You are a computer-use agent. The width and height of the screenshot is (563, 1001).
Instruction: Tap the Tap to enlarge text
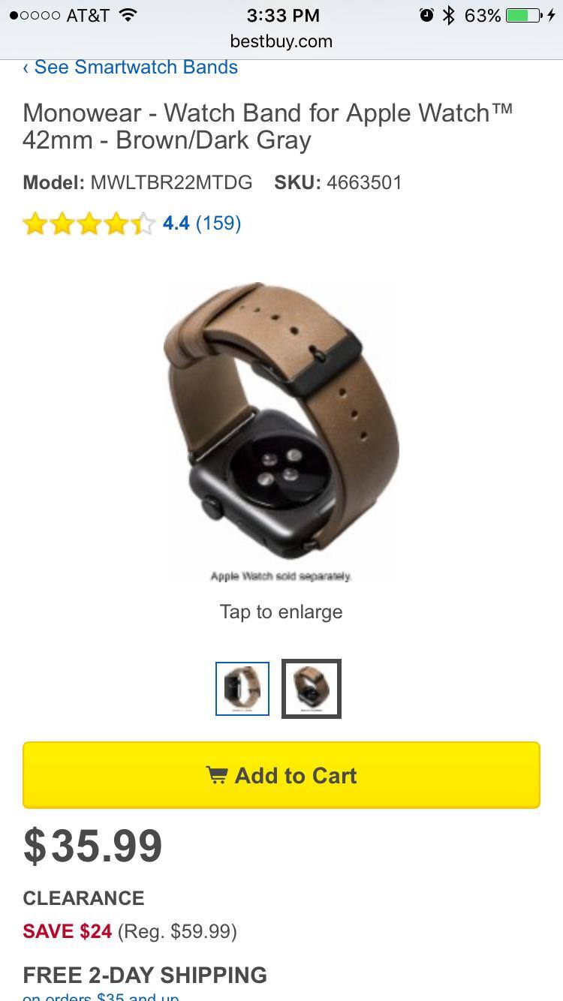[281, 612]
